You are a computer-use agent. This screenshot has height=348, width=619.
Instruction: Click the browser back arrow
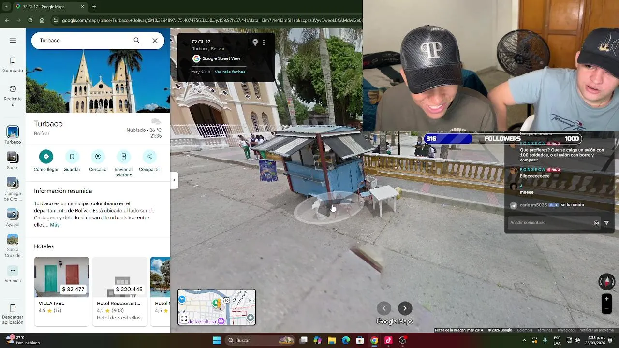tap(7, 20)
